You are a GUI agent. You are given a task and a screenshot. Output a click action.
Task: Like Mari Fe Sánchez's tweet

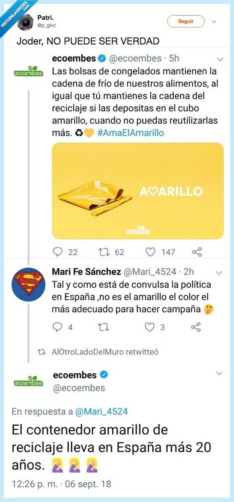149,327
